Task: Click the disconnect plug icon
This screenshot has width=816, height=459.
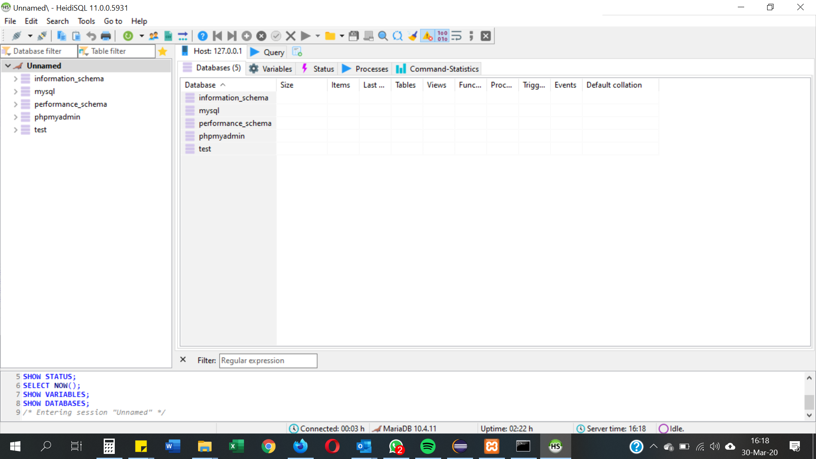Action: pos(42,36)
